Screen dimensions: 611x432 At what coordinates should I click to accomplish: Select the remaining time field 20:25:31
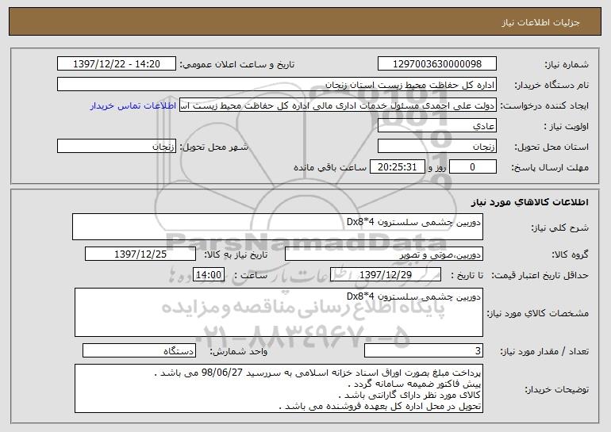coord(397,167)
